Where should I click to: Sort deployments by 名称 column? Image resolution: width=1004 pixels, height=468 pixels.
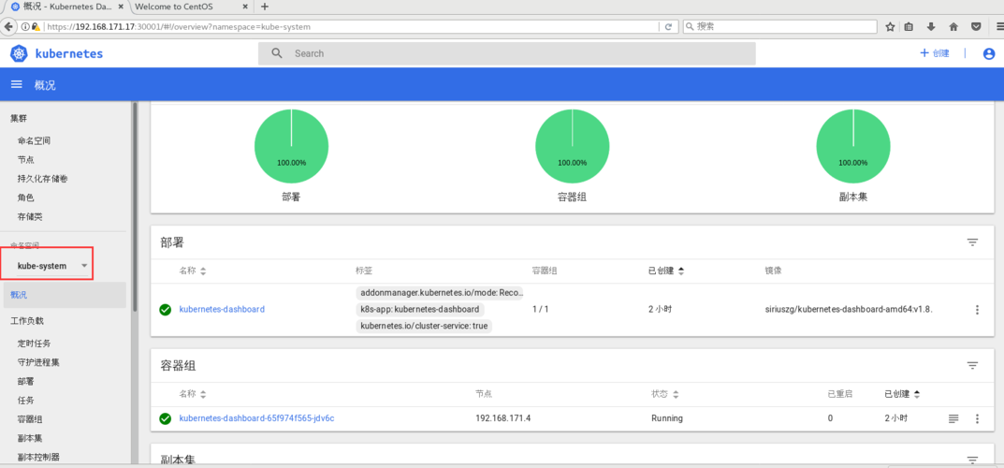pos(193,271)
